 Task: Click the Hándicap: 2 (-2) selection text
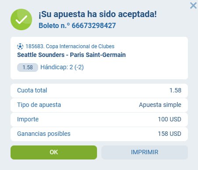[62, 67]
